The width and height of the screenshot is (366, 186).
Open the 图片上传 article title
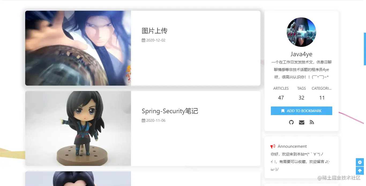click(155, 31)
